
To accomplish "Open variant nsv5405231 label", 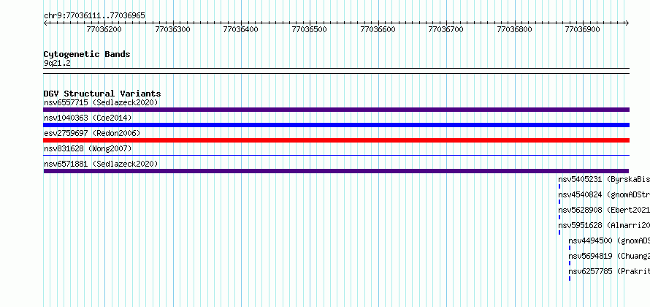I will (604, 179).
